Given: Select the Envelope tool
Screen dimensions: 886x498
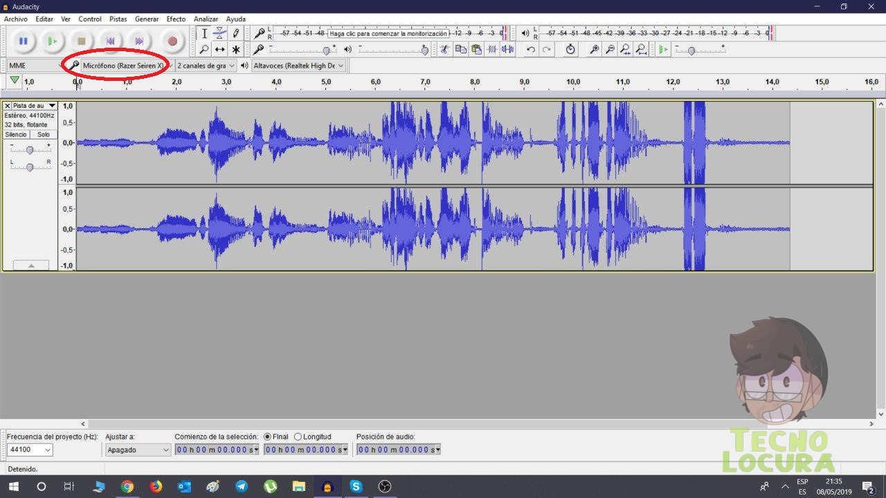Looking at the screenshot, I should click(219, 33).
